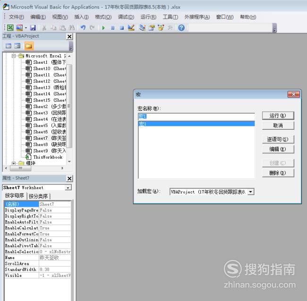Open the 帮助(H) menu

[248, 17]
